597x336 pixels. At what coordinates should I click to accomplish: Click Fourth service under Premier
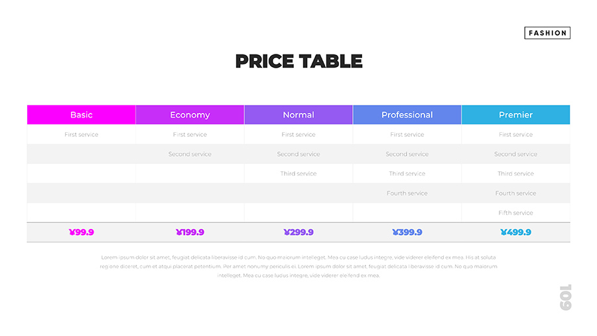[x=515, y=193]
